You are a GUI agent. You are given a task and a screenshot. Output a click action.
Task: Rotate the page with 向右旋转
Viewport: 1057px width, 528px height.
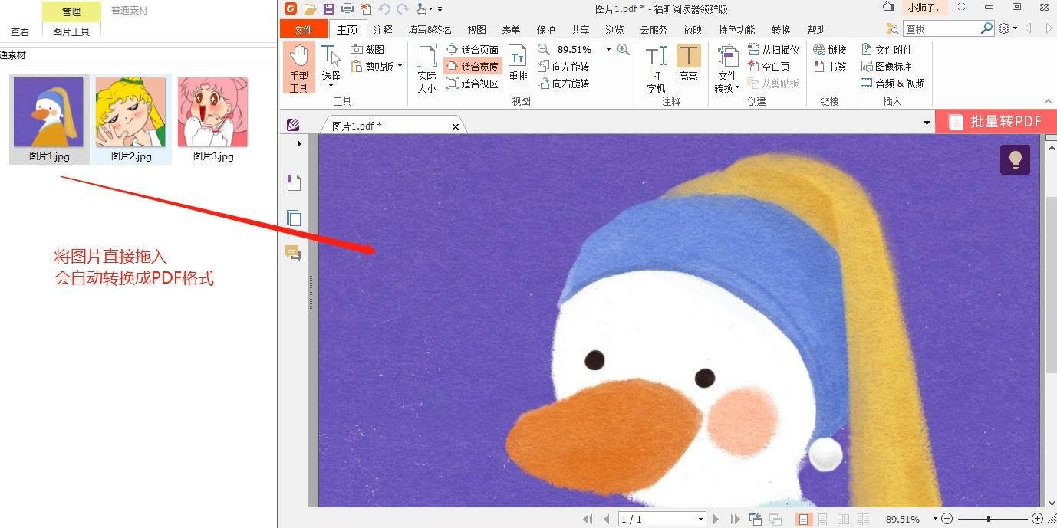(562, 84)
